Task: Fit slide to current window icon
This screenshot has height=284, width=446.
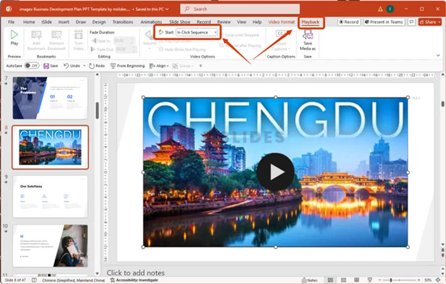Action: pyautogui.click(x=439, y=280)
